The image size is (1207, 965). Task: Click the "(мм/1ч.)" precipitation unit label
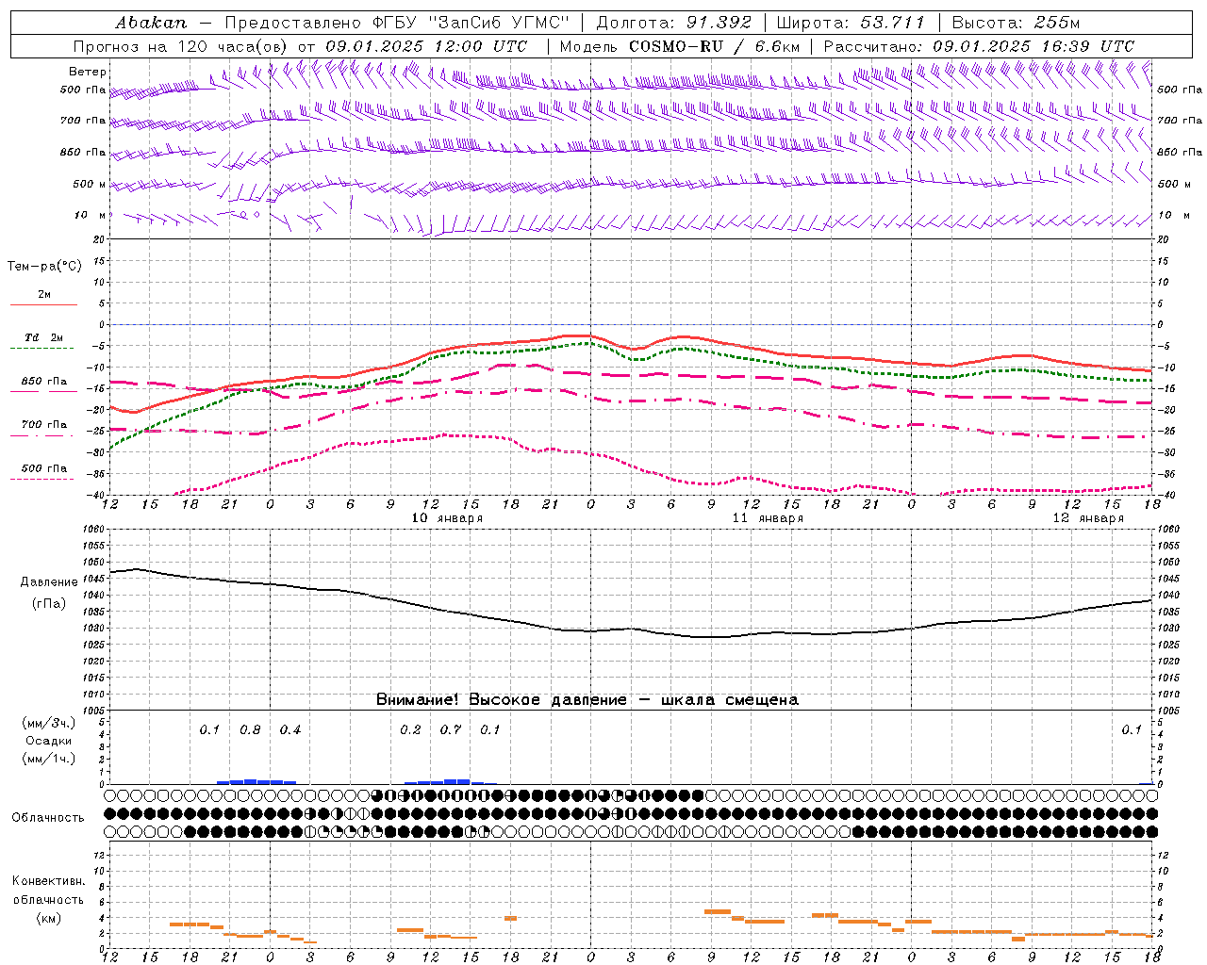click(49, 759)
